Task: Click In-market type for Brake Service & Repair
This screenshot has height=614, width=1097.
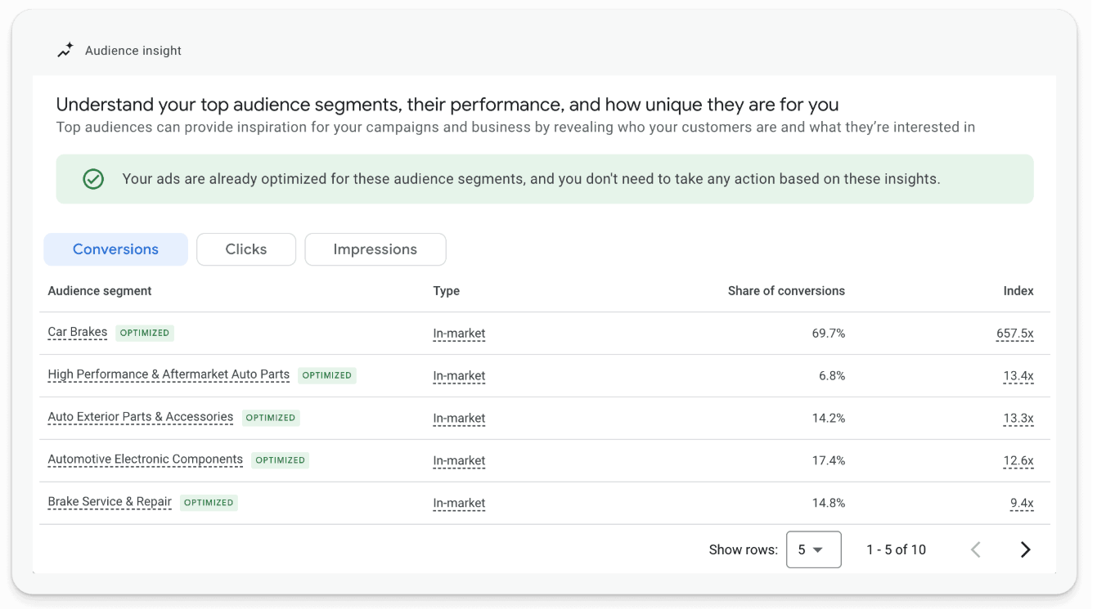Action: click(459, 504)
